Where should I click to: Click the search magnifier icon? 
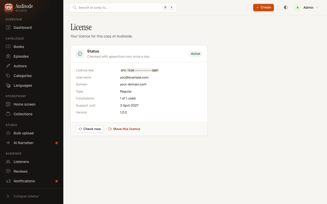point(75,7)
